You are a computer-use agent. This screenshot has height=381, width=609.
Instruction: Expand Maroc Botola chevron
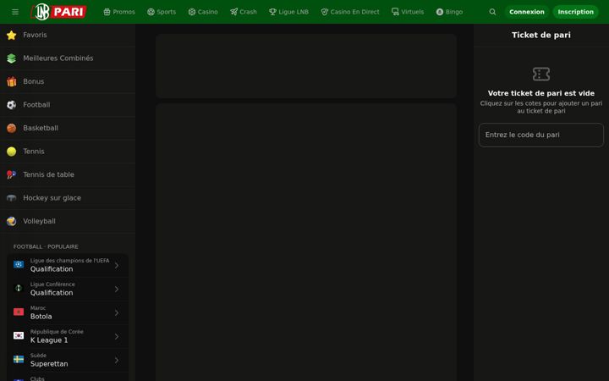point(117,312)
